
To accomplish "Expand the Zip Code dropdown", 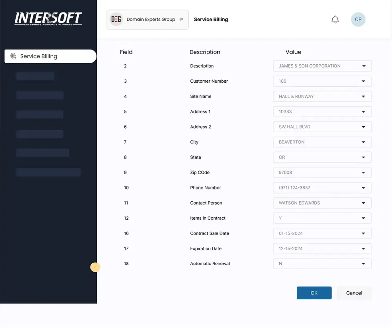I will (363, 172).
